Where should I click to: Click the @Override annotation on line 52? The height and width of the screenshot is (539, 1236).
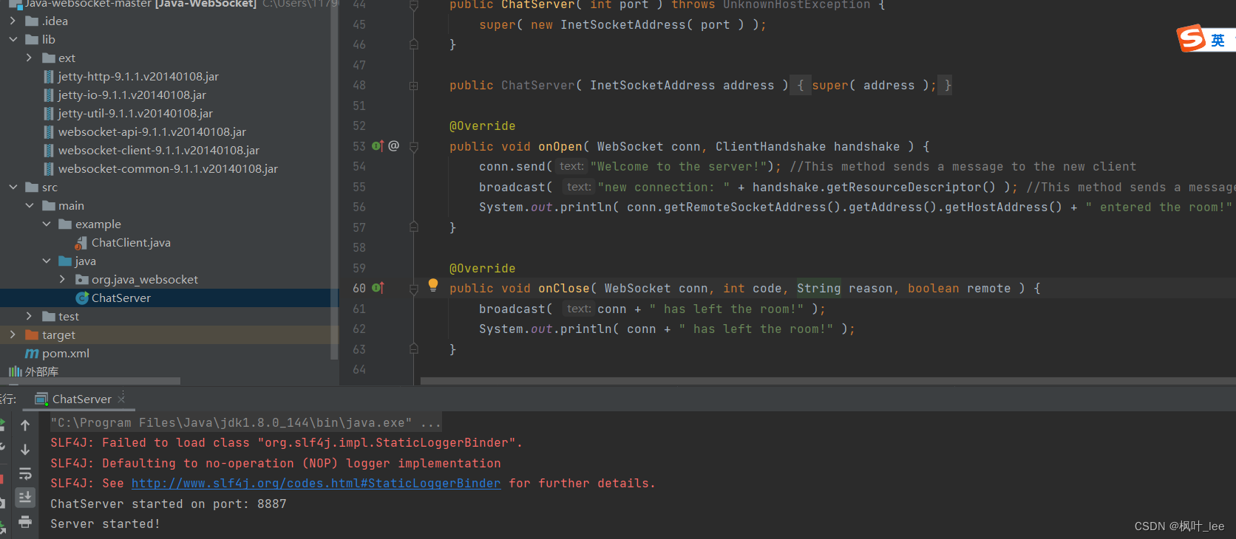482,126
